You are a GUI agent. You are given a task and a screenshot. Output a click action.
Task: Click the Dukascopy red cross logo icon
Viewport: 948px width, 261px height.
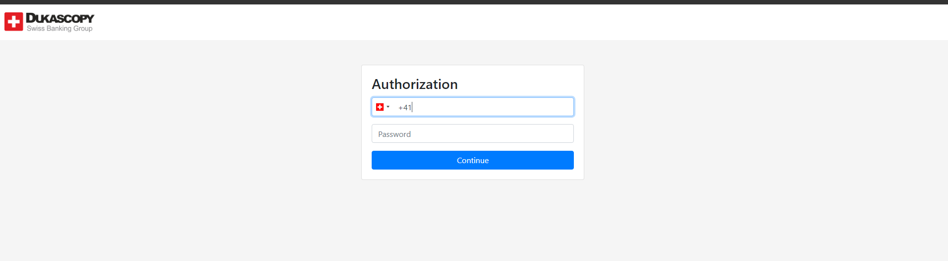click(14, 22)
